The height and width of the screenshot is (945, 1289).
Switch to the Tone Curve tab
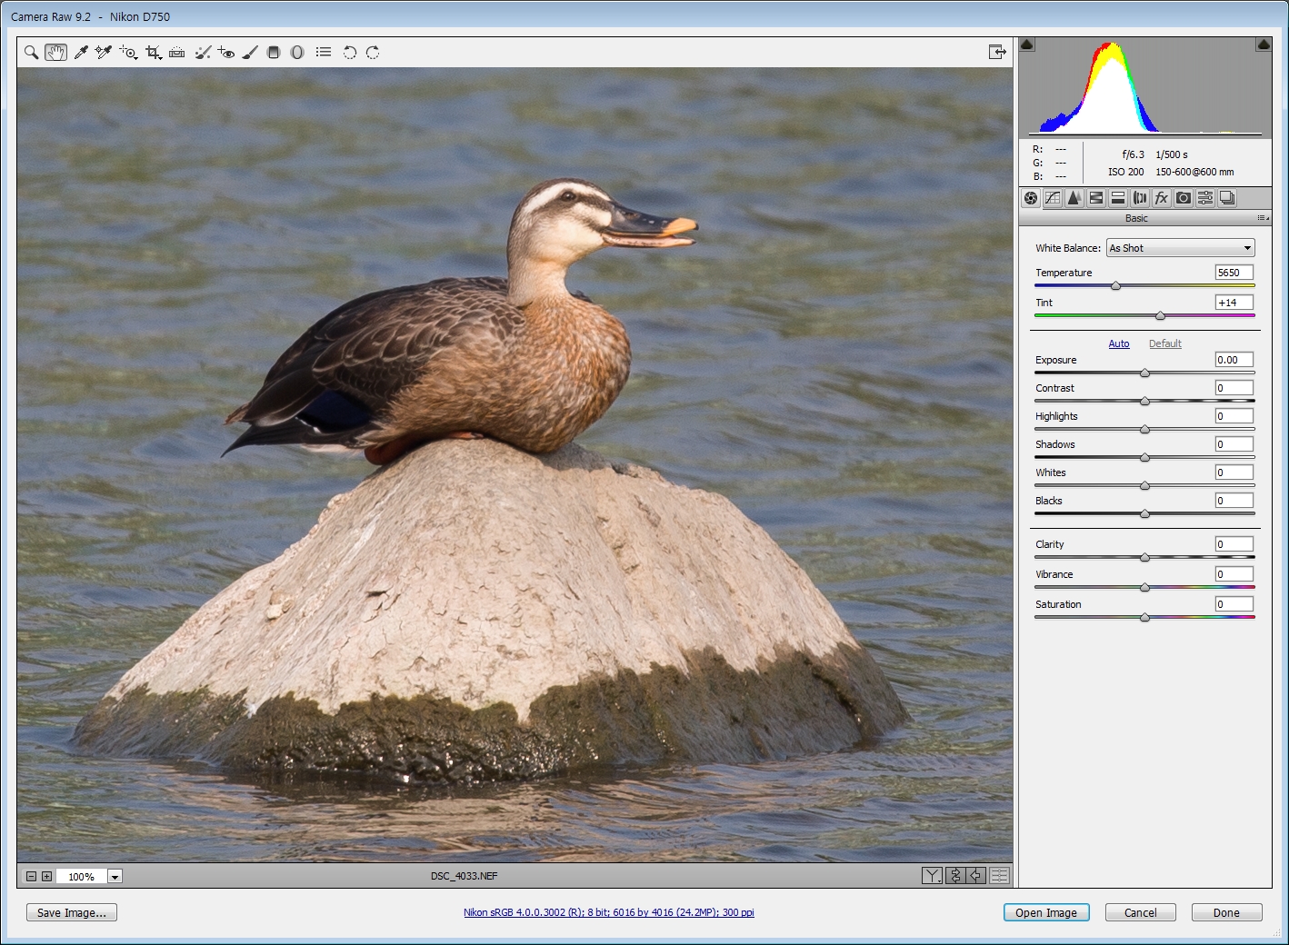coord(1053,198)
